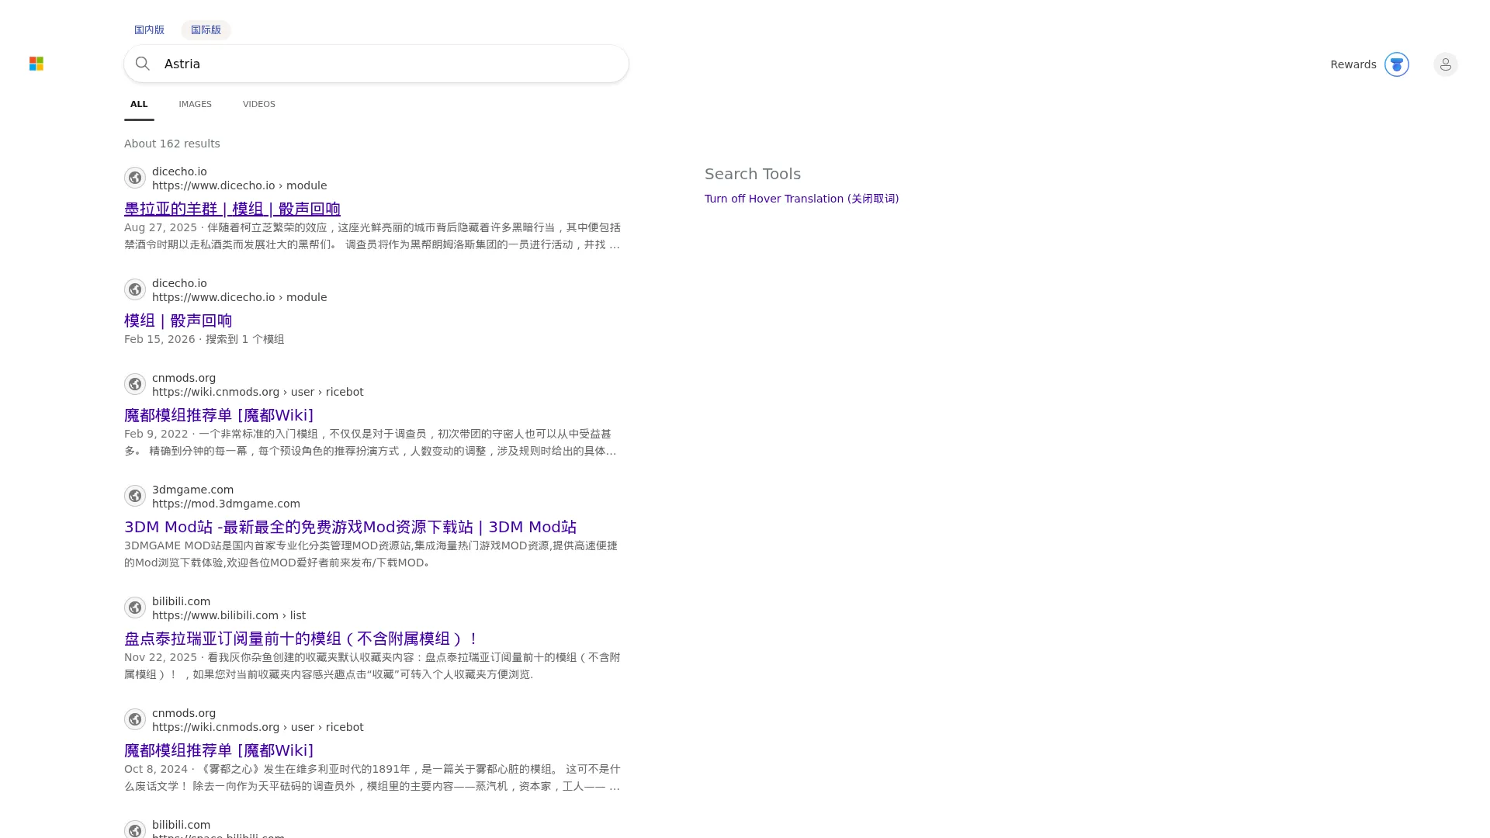Viewport: 1490px width, 838px height.
Task: Turn off Hover Translation link
Action: 802,199
